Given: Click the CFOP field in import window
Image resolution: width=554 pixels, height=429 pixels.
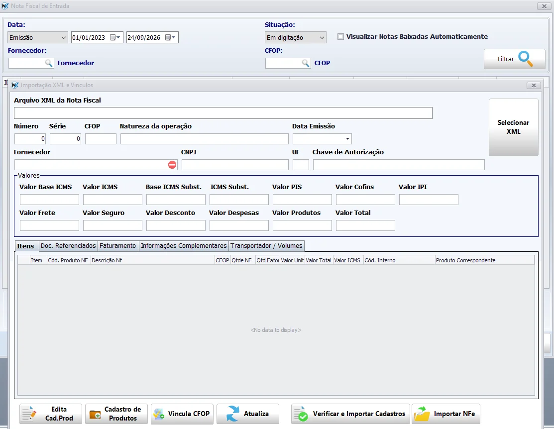Looking at the screenshot, I should click(x=101, y=139).
